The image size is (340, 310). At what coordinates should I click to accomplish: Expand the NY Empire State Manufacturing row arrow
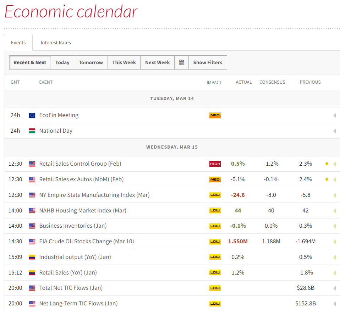click(x=335, y=195)
